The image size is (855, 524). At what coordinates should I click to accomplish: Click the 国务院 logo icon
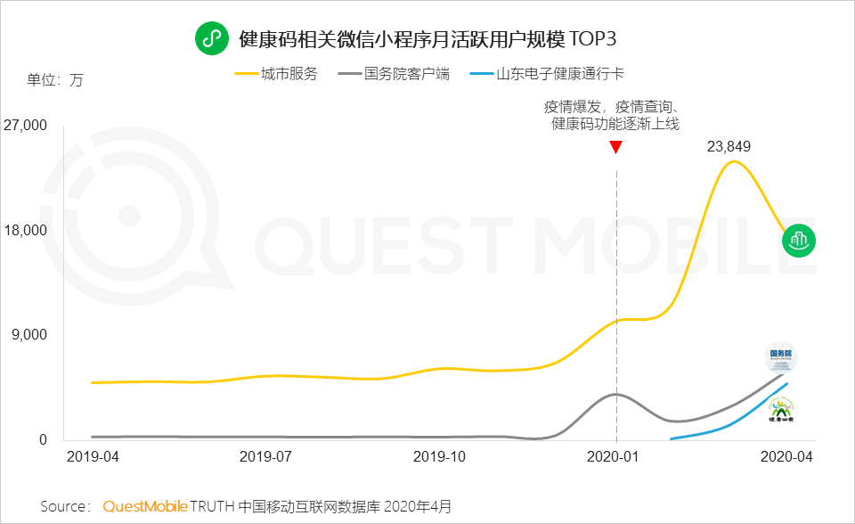point(780,356)
